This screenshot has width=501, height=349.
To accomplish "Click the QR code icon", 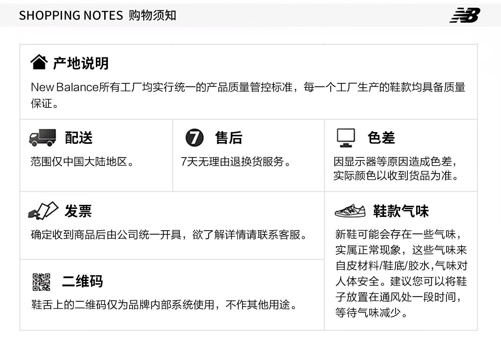I will 41,282.
